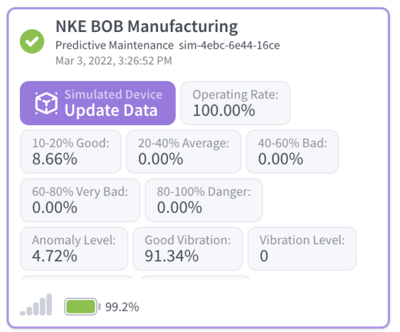This screenshot has width=400, height=332.
Task: Select the 40-60% Bad tile
Action: (292, 151)
